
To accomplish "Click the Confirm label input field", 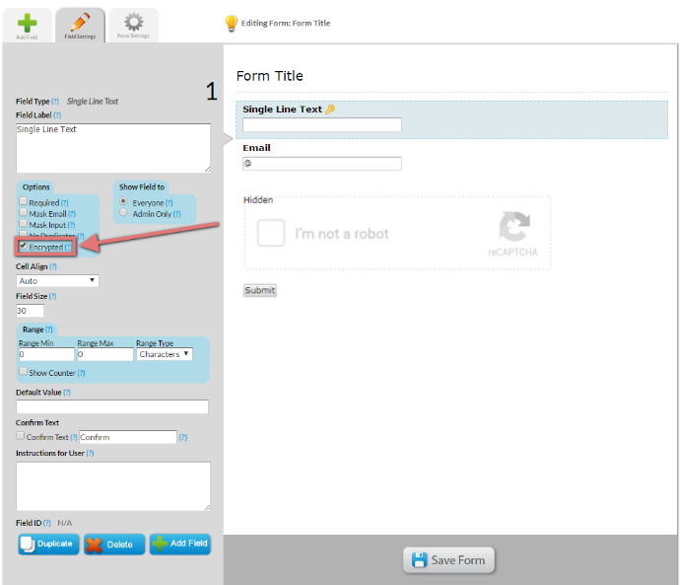I will coord(128,437).
